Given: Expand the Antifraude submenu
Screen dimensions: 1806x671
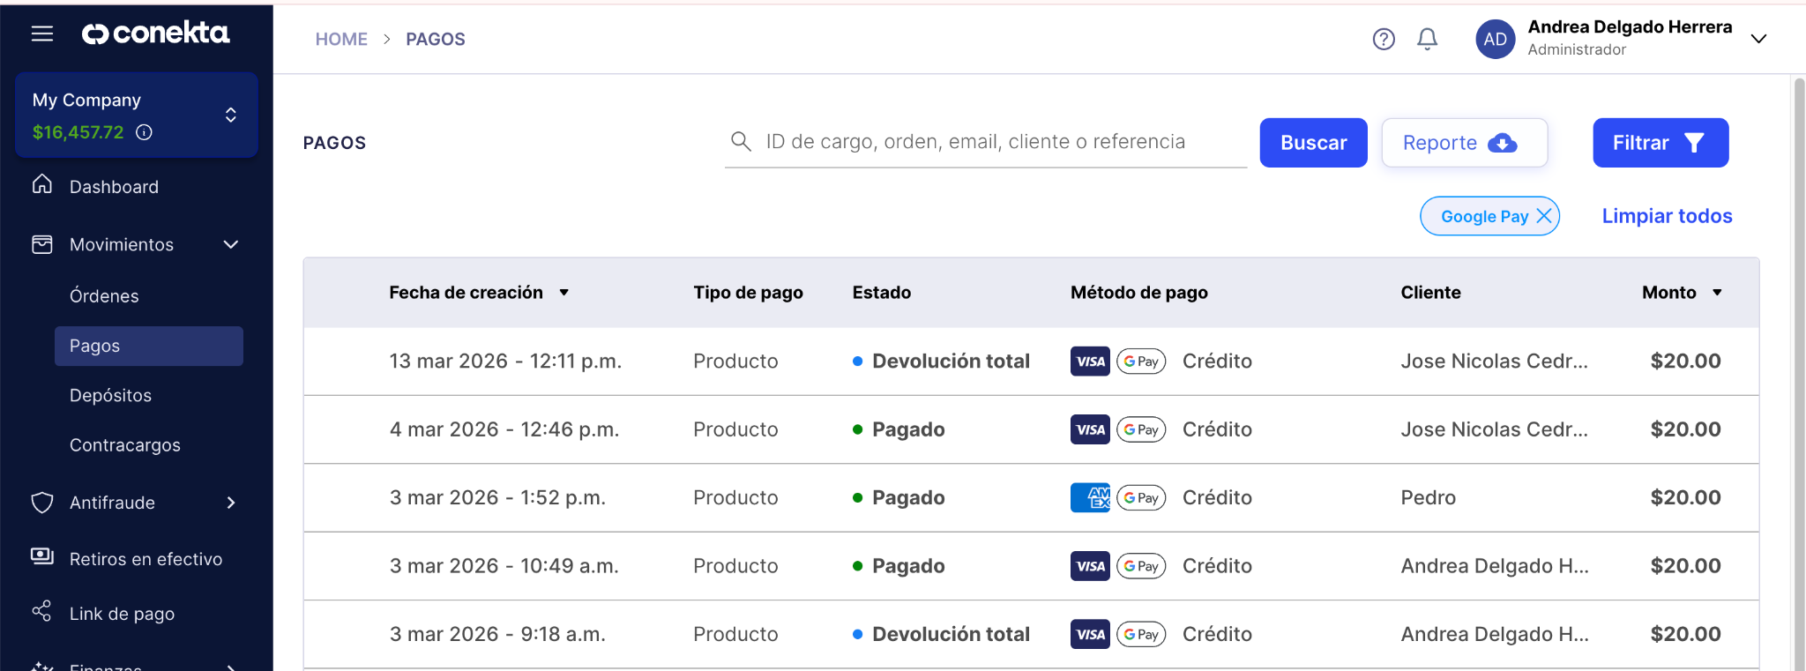Looking at the screenshot, I should (x=231, y=503).
